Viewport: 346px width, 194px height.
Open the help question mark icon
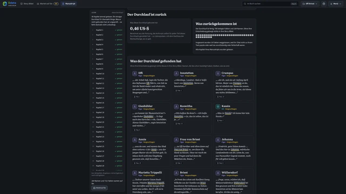[324, 4]
